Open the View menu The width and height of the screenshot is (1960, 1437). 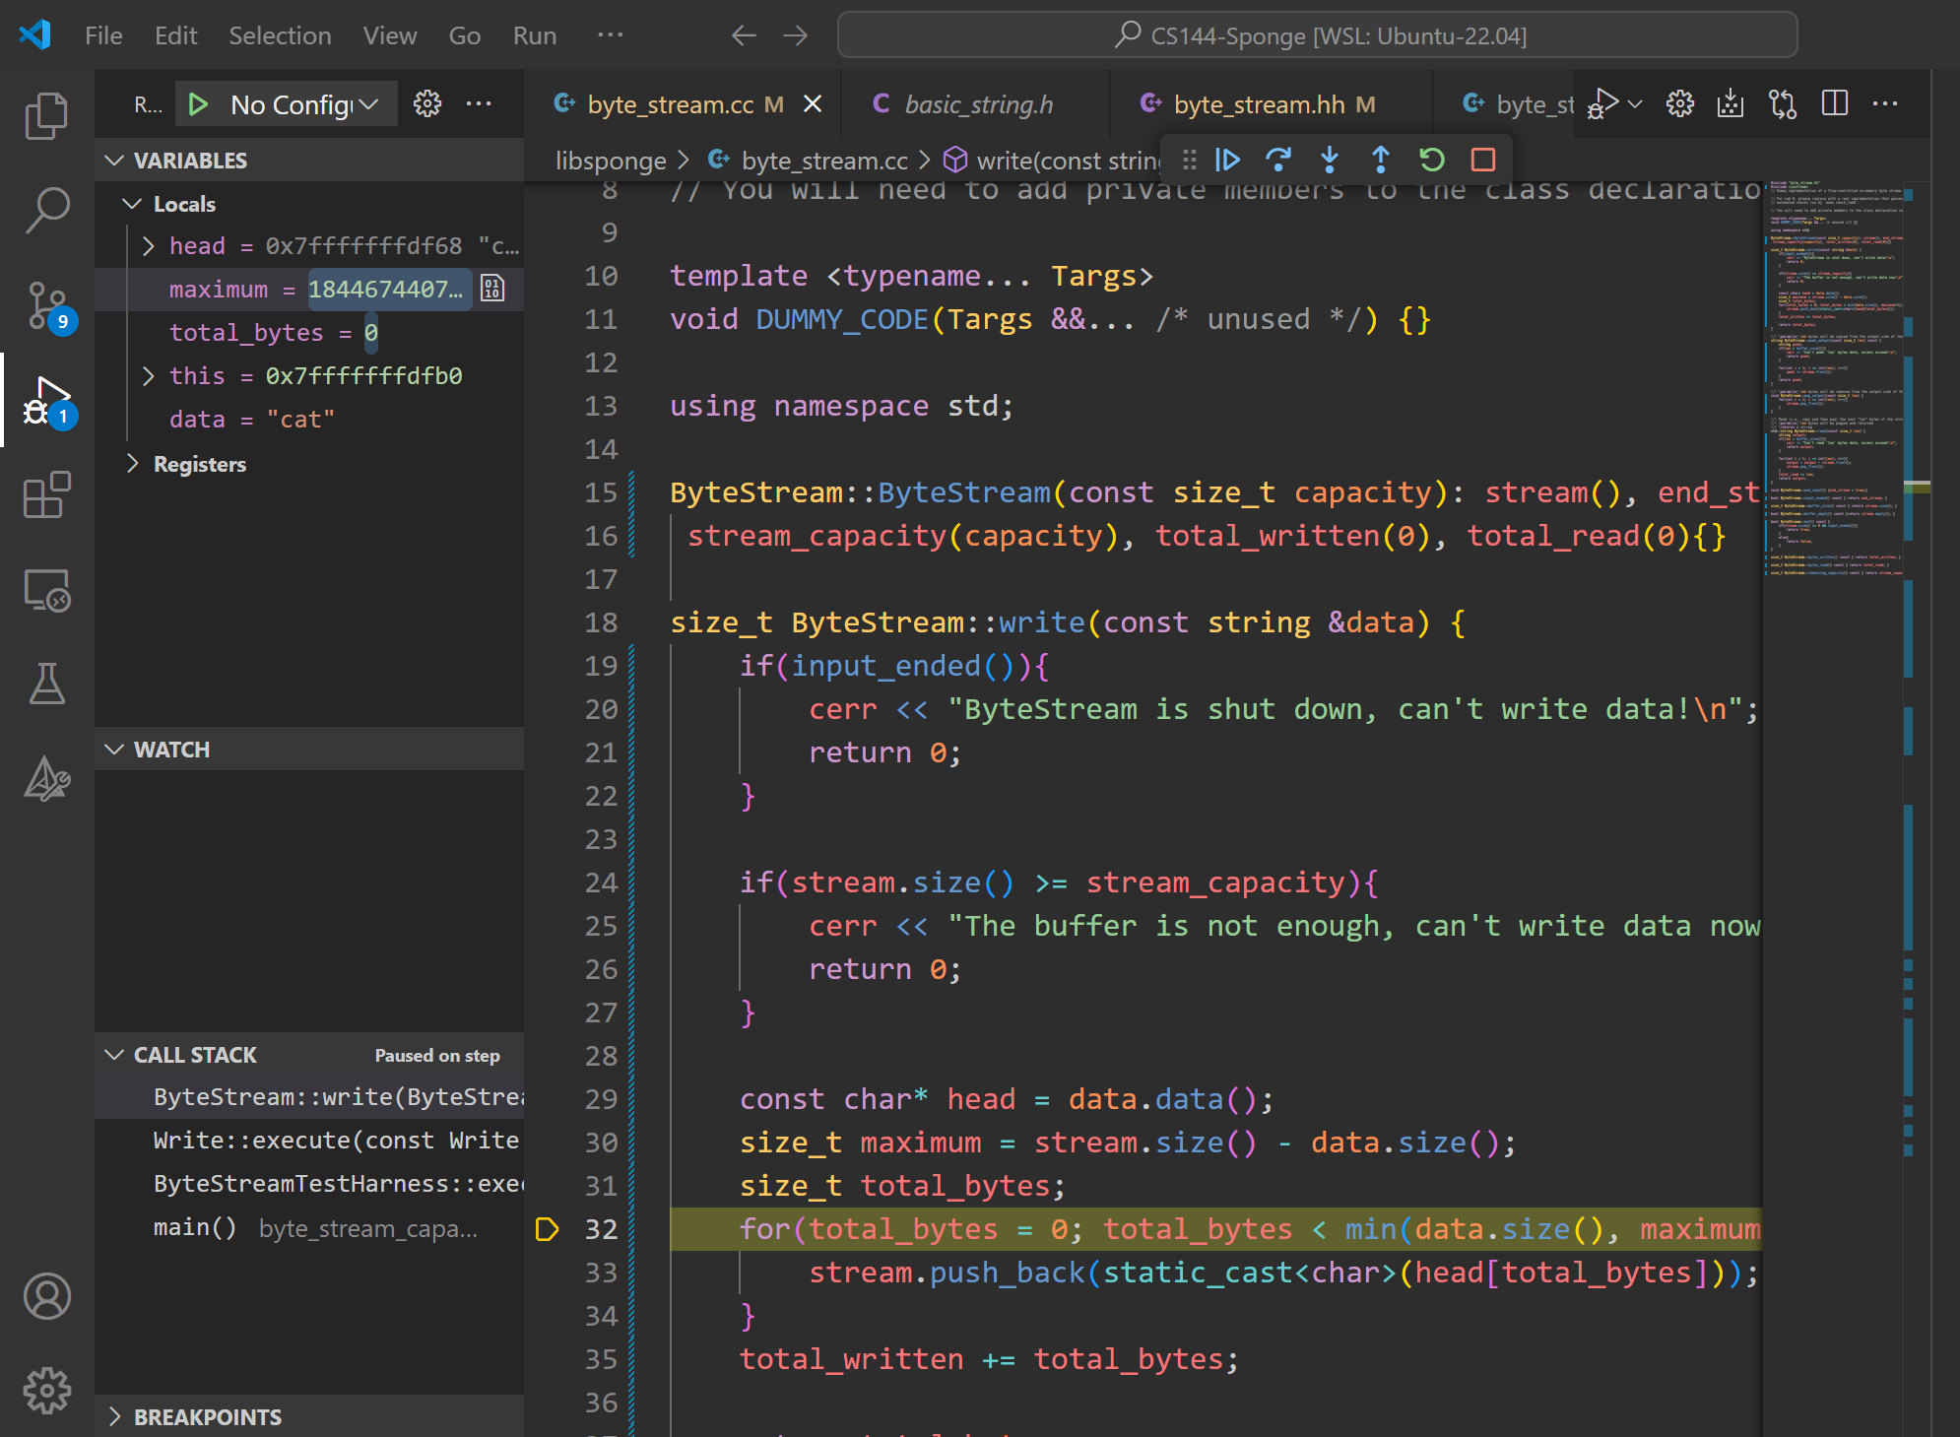pyautogui.click(x=389, y=36)
